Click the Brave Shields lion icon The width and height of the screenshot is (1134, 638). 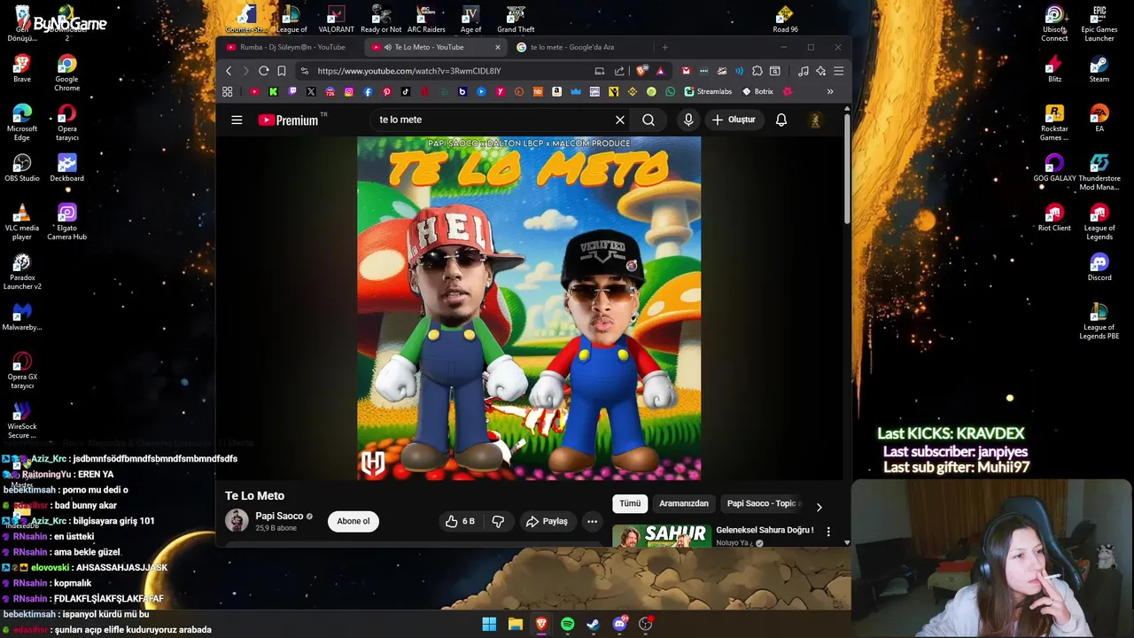point(641,71)
